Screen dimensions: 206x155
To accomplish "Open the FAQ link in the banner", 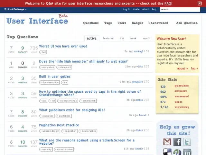I will coord(168,4).
